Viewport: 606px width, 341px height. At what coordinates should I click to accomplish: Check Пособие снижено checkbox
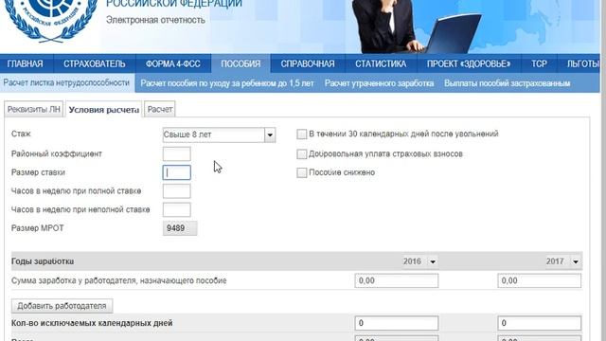(301, 172)
